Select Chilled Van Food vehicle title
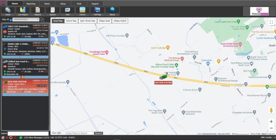 click(18, 61)
